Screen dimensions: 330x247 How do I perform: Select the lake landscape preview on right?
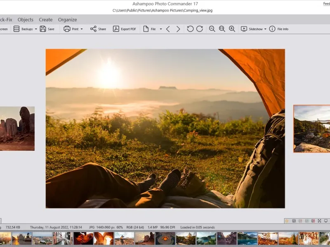(x=312, y=128)
